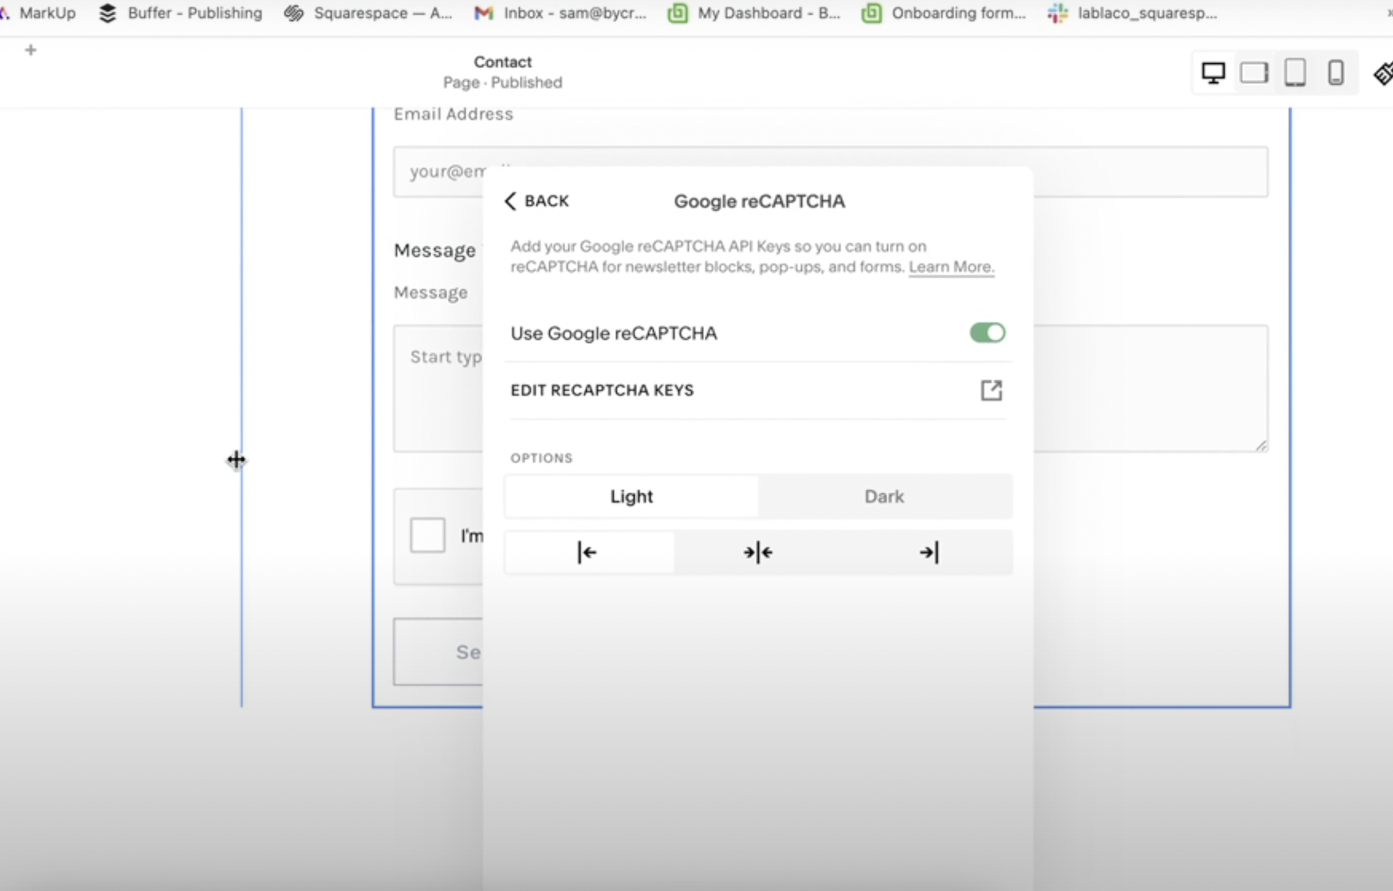The width and height of the screenshot is (1393, 891).
Task: Check the I'm not a robot checkbox
Action: [x=427, y=535]
